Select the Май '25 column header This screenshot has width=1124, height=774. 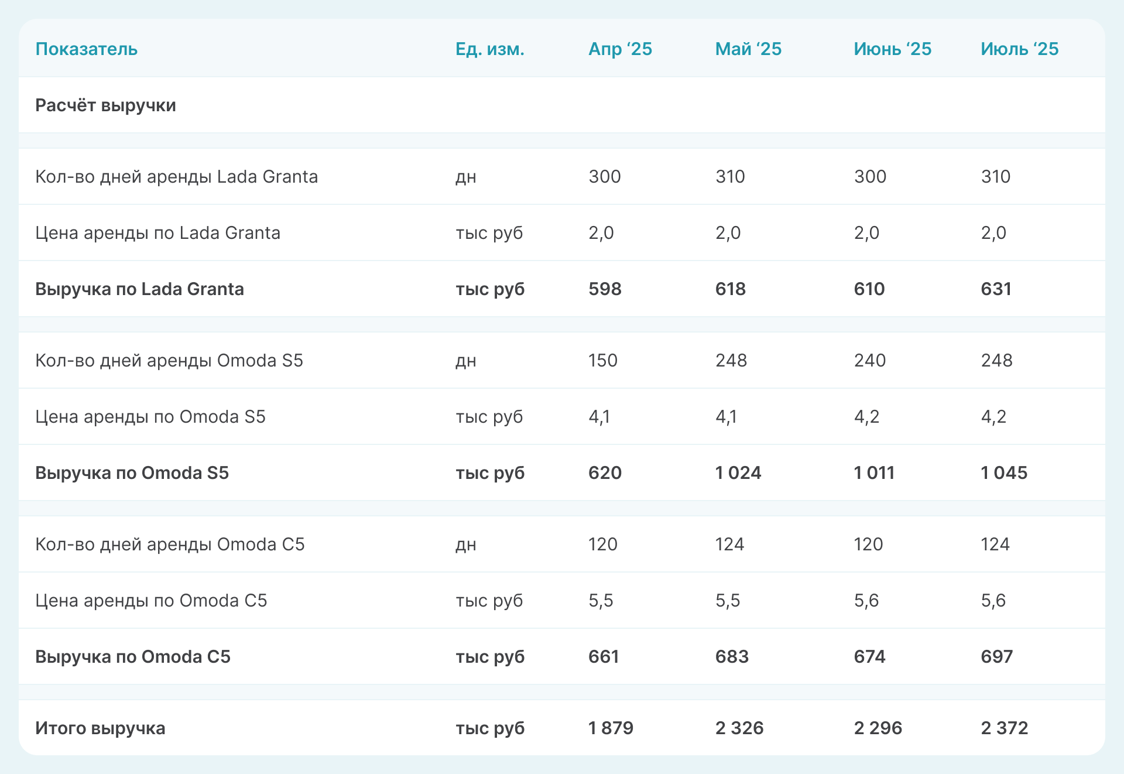748,49
